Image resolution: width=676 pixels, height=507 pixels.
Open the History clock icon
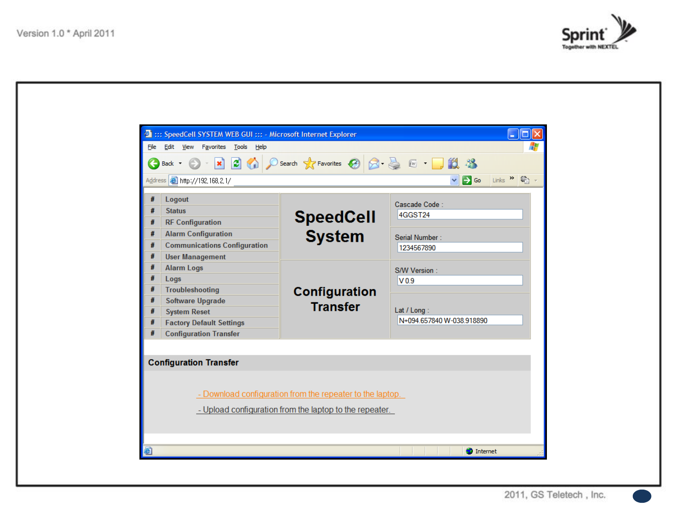click(354, 163)
